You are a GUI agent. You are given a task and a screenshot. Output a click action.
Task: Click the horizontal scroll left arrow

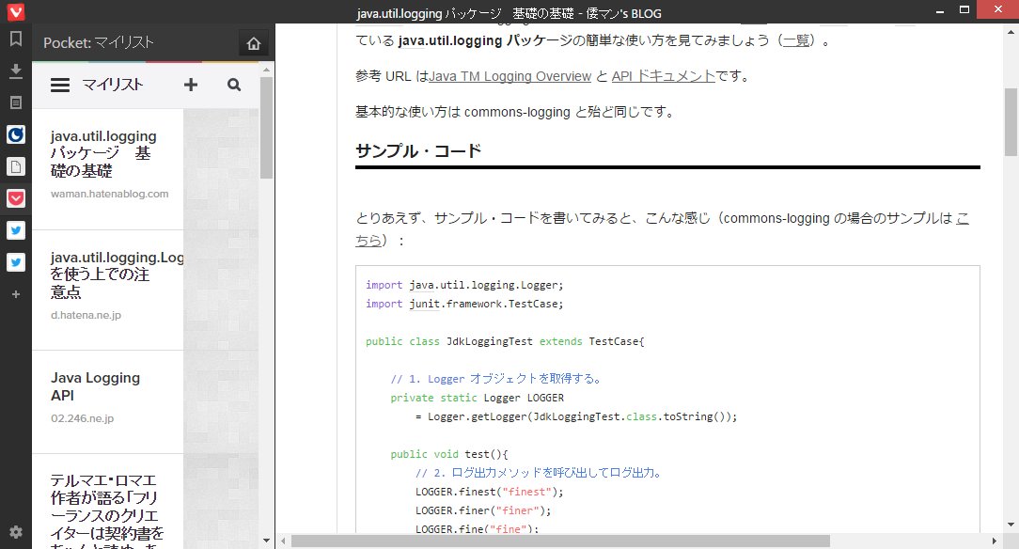tap(283, 541)
